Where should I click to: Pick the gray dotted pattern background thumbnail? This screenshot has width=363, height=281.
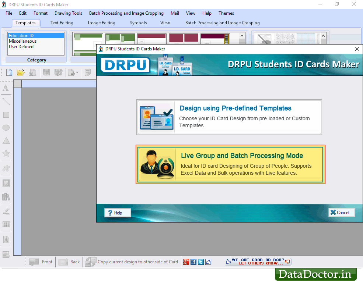click(x=285, y=39)
